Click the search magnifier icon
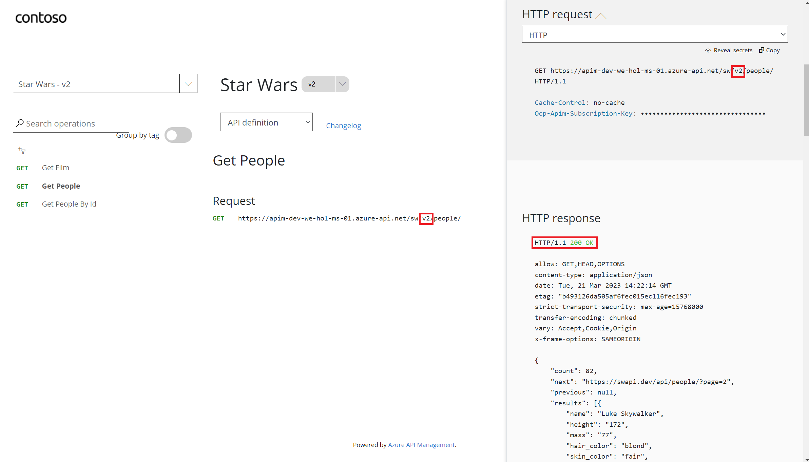The width and height of the screenshot is (809, 462). pos(20,123)
